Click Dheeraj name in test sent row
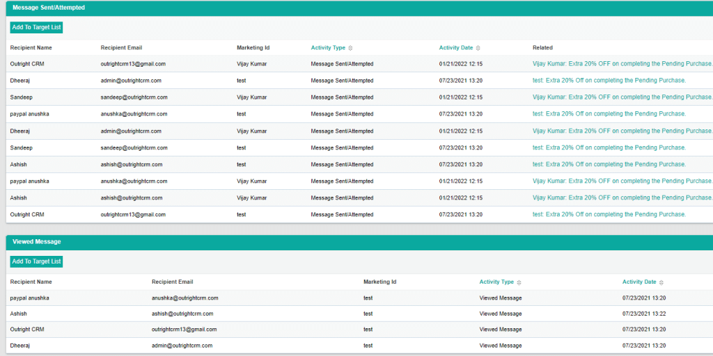713x356 pixels. coord(20,81)
